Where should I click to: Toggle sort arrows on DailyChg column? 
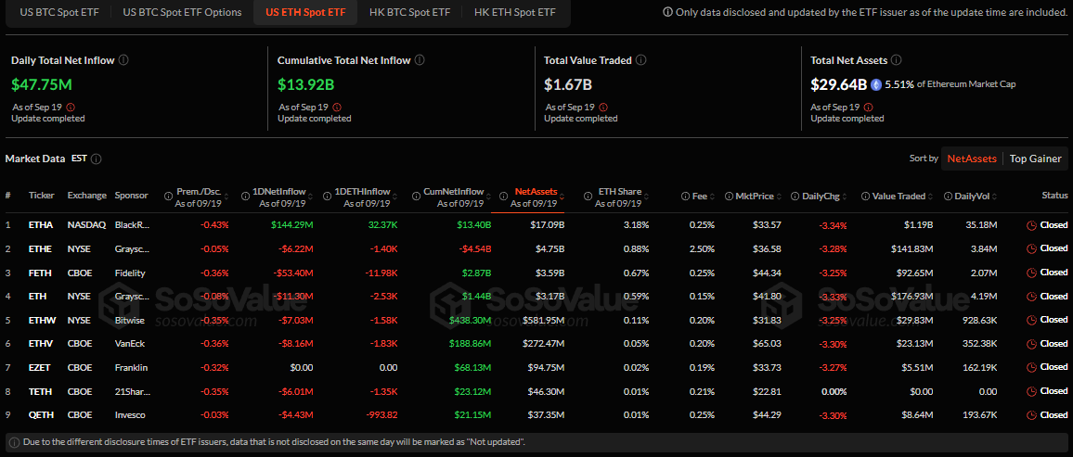(x=846, y=196)
